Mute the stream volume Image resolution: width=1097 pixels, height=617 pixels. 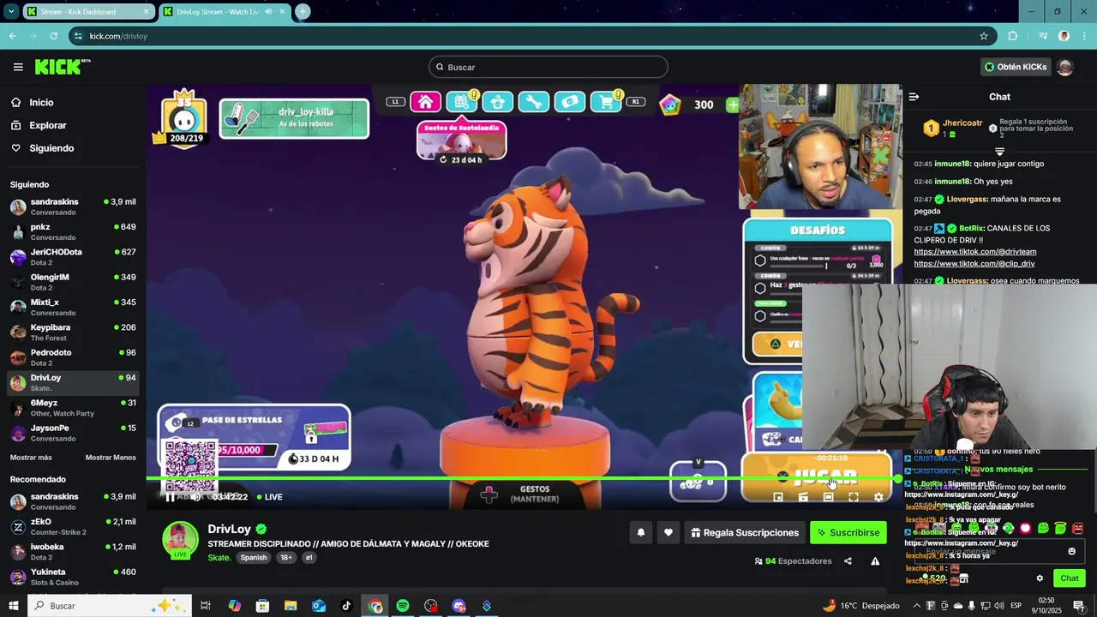point(195,497)
